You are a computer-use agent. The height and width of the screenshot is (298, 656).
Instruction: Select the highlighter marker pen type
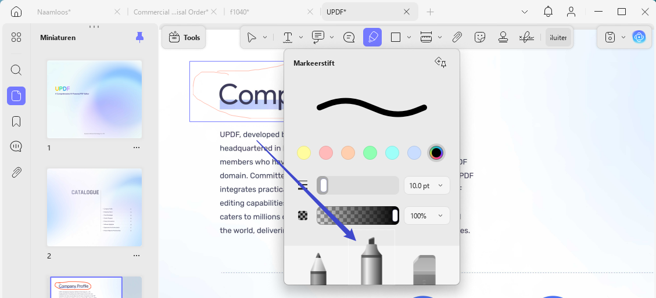pyautogui.click(x=371, y=261)
